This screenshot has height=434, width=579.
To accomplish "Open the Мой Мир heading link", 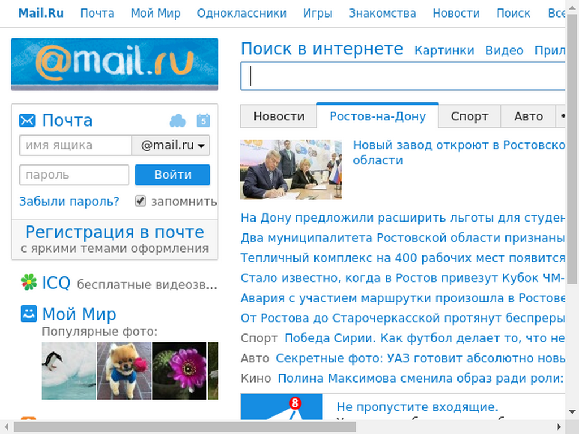I will (79, 314).
